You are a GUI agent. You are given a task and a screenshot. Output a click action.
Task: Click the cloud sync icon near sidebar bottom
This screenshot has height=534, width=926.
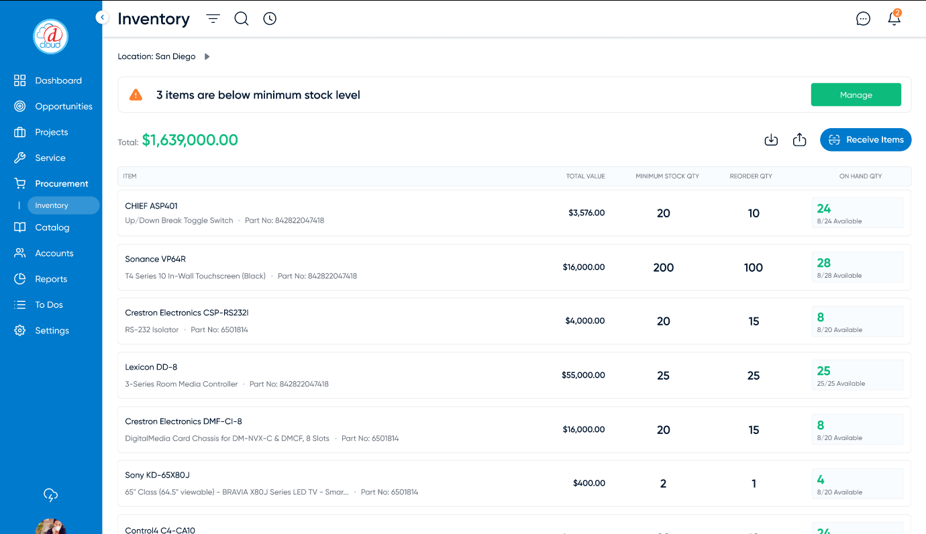coord(50,495)
